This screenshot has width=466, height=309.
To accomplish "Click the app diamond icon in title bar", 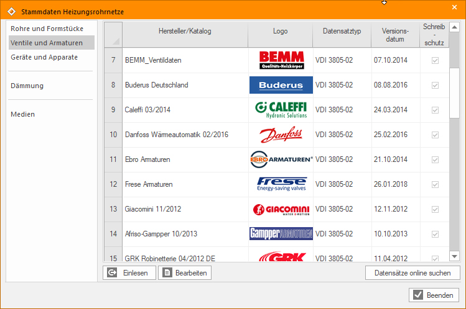I will pyautogui.click(x=11, y=12).
